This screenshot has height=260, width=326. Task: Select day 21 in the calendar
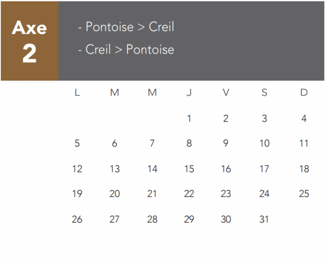pyautogui.click(x=152, y=194)
